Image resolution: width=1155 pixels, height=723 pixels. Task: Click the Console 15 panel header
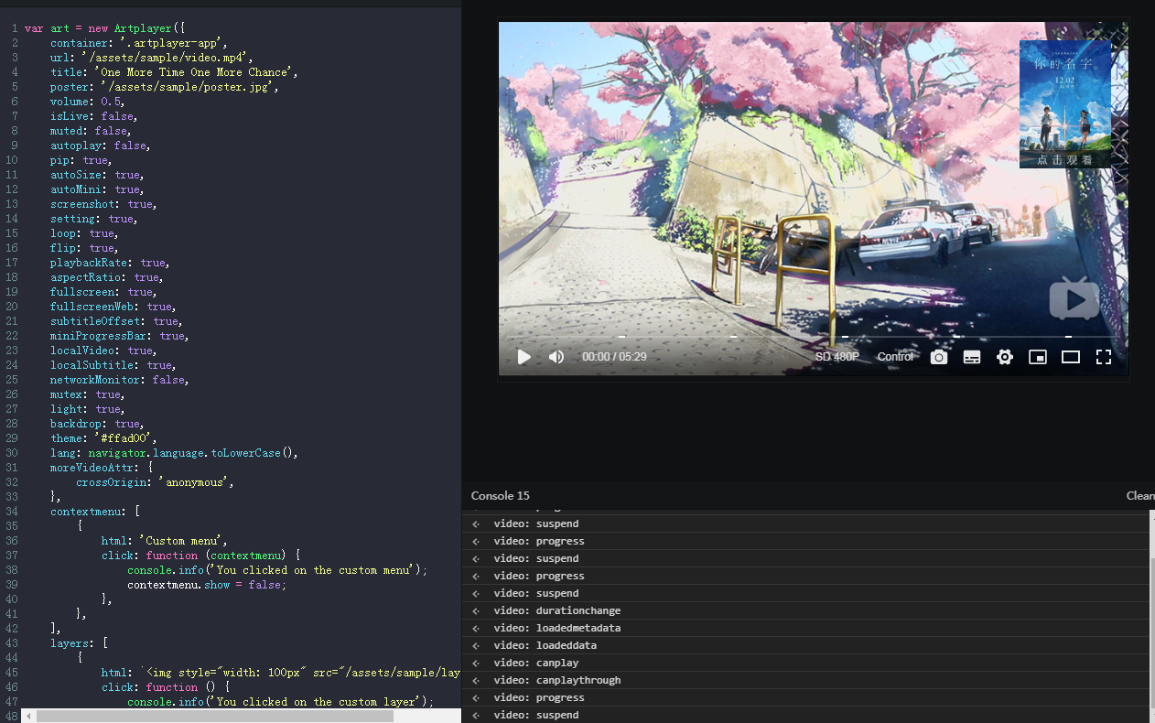click(501, 495)
